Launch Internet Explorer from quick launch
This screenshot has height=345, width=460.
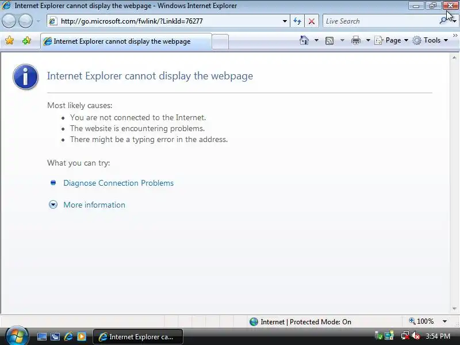68,336
